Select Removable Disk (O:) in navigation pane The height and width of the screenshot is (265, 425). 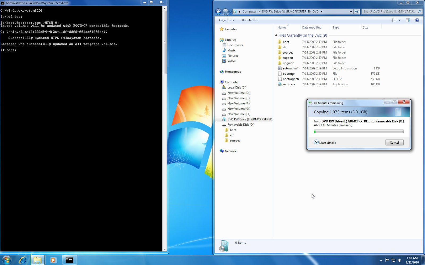(241, 125)
